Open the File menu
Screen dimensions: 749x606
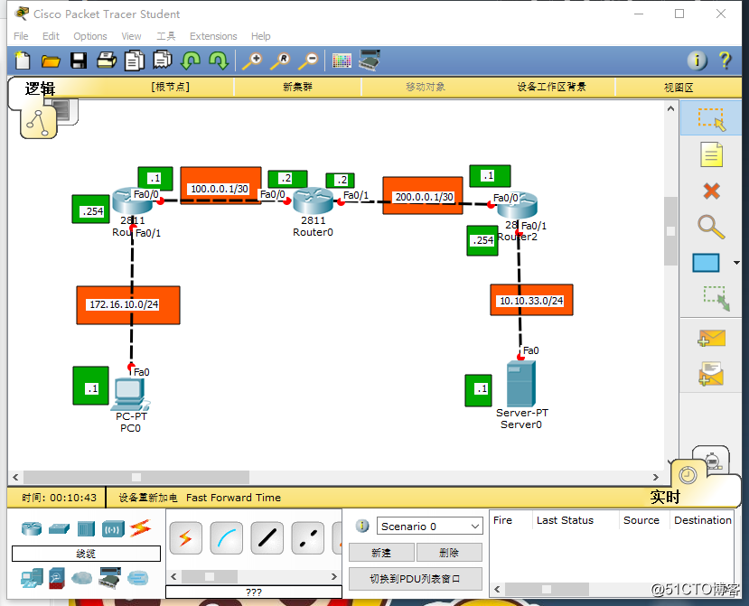pos(21,36)
